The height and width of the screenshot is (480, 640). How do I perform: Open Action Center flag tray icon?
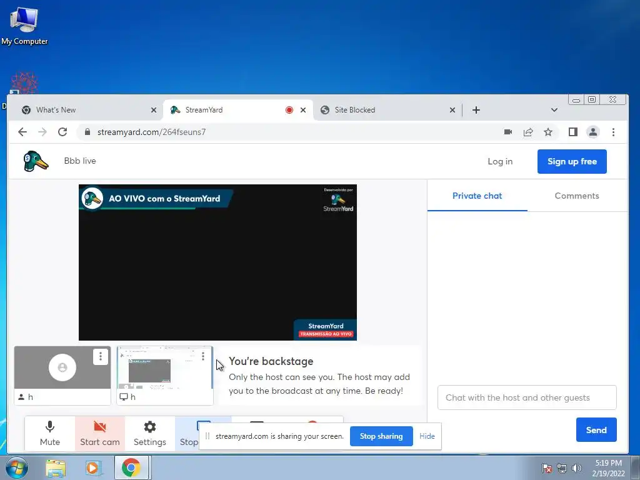tap(546, 468)
